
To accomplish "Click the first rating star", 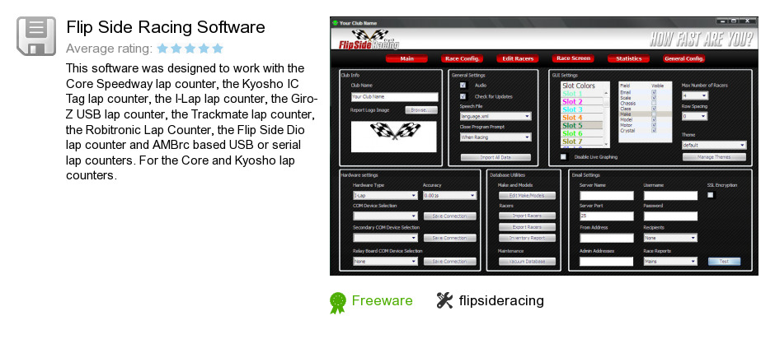I will click(162, 49).
